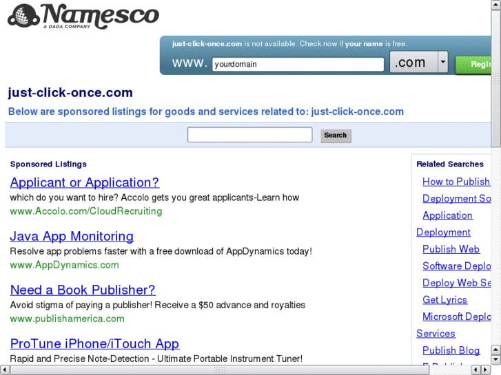Click the horizontal scrollbar right arrow
This screenshot has height=375, width=501.
pos(486,369)
